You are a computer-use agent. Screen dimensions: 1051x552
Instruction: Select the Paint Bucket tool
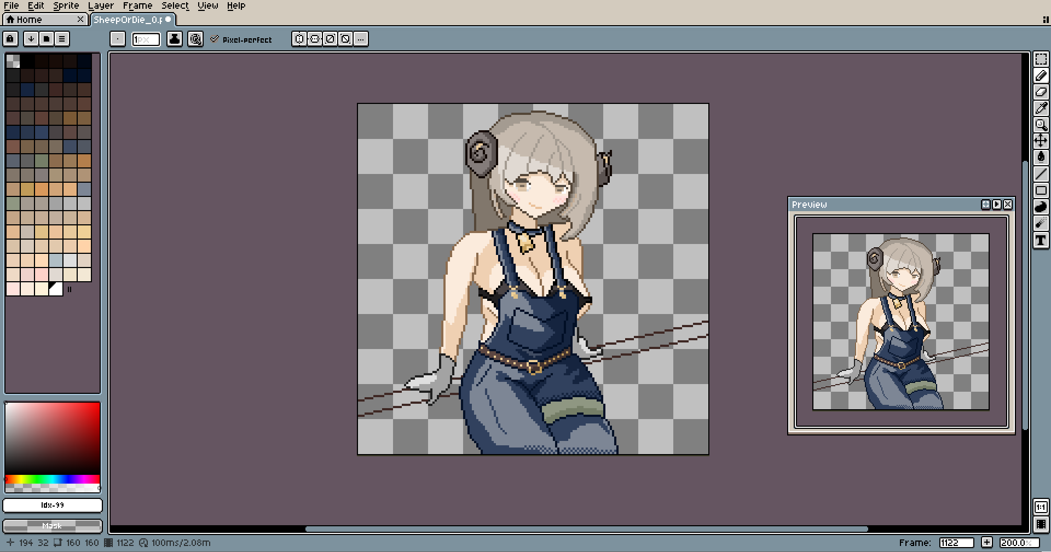pyautogui.click(x=1041, y=158)
